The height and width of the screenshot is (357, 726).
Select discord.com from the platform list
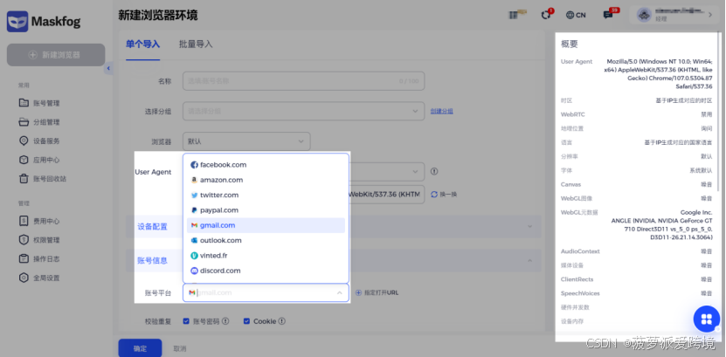tap(266, 271)
